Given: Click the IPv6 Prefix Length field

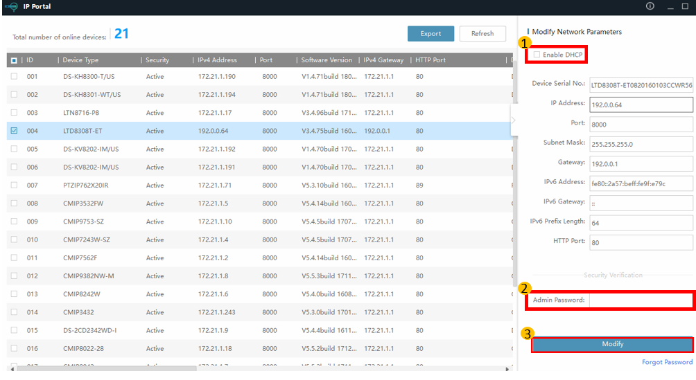Looking at the screenshot, I should click(641, 223).
